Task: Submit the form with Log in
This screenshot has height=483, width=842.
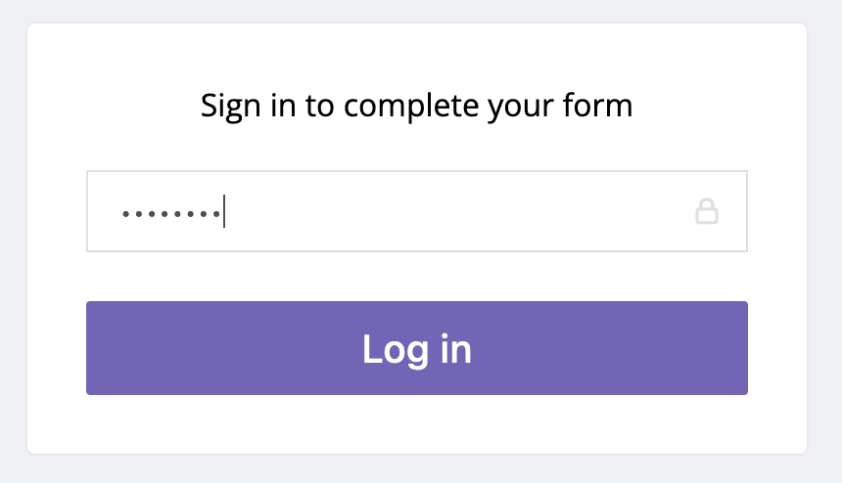Action: coord(416,348)
